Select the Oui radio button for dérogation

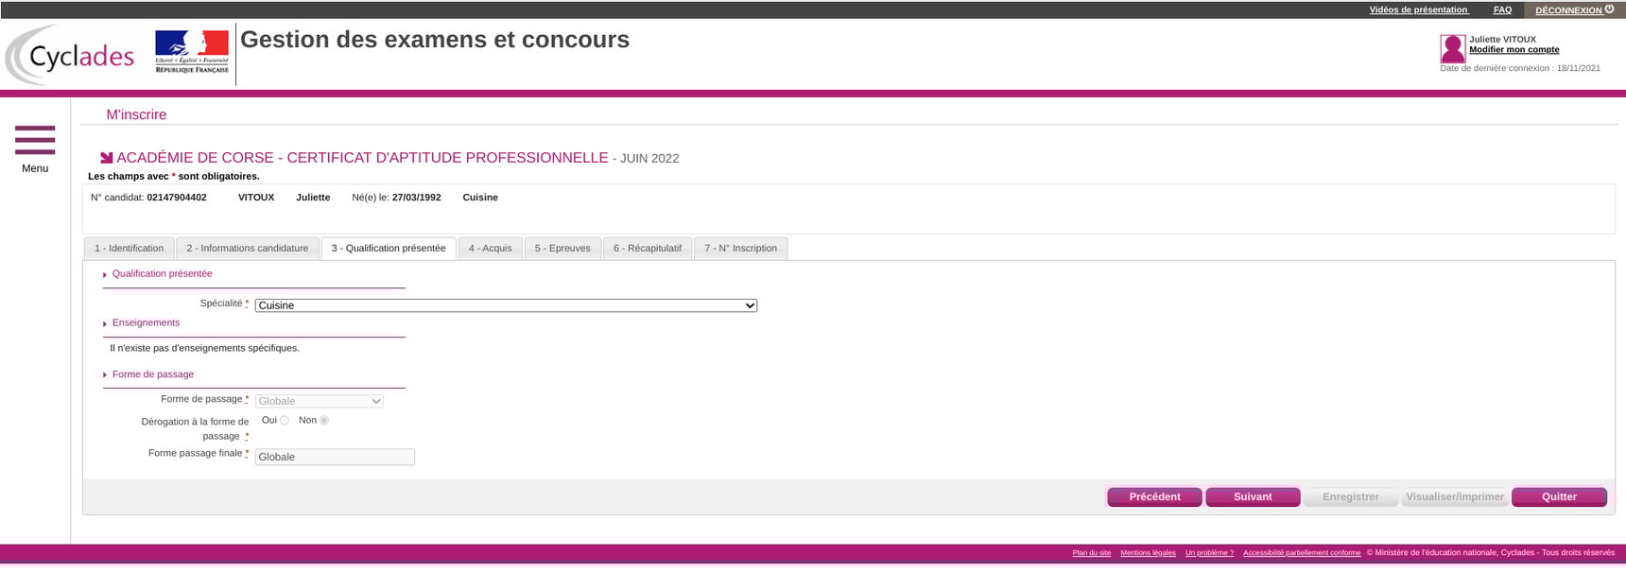pyautogui.click(x=284, y=421)
